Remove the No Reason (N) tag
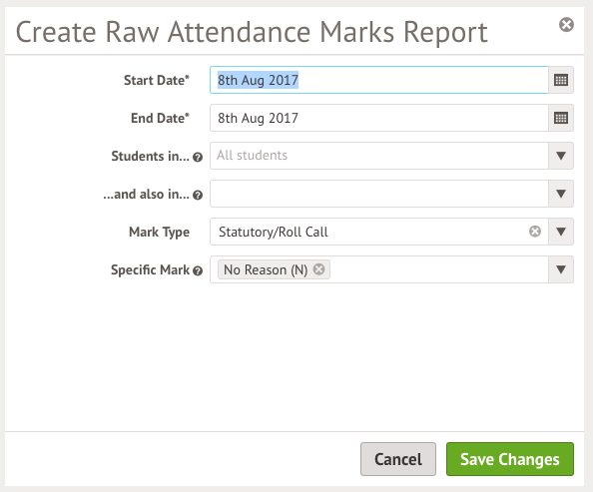Viewport: 593px width, 492px height. 318,269
